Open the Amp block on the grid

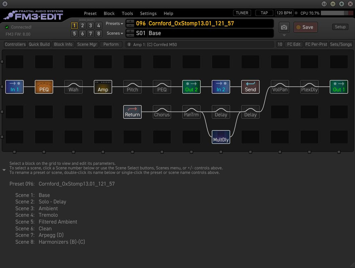[x=103, y=87]
